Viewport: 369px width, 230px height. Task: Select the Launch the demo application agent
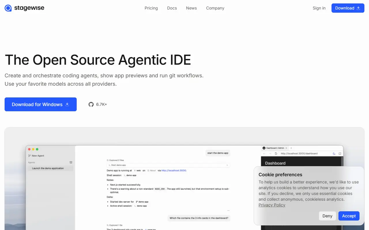pos(50,168)
